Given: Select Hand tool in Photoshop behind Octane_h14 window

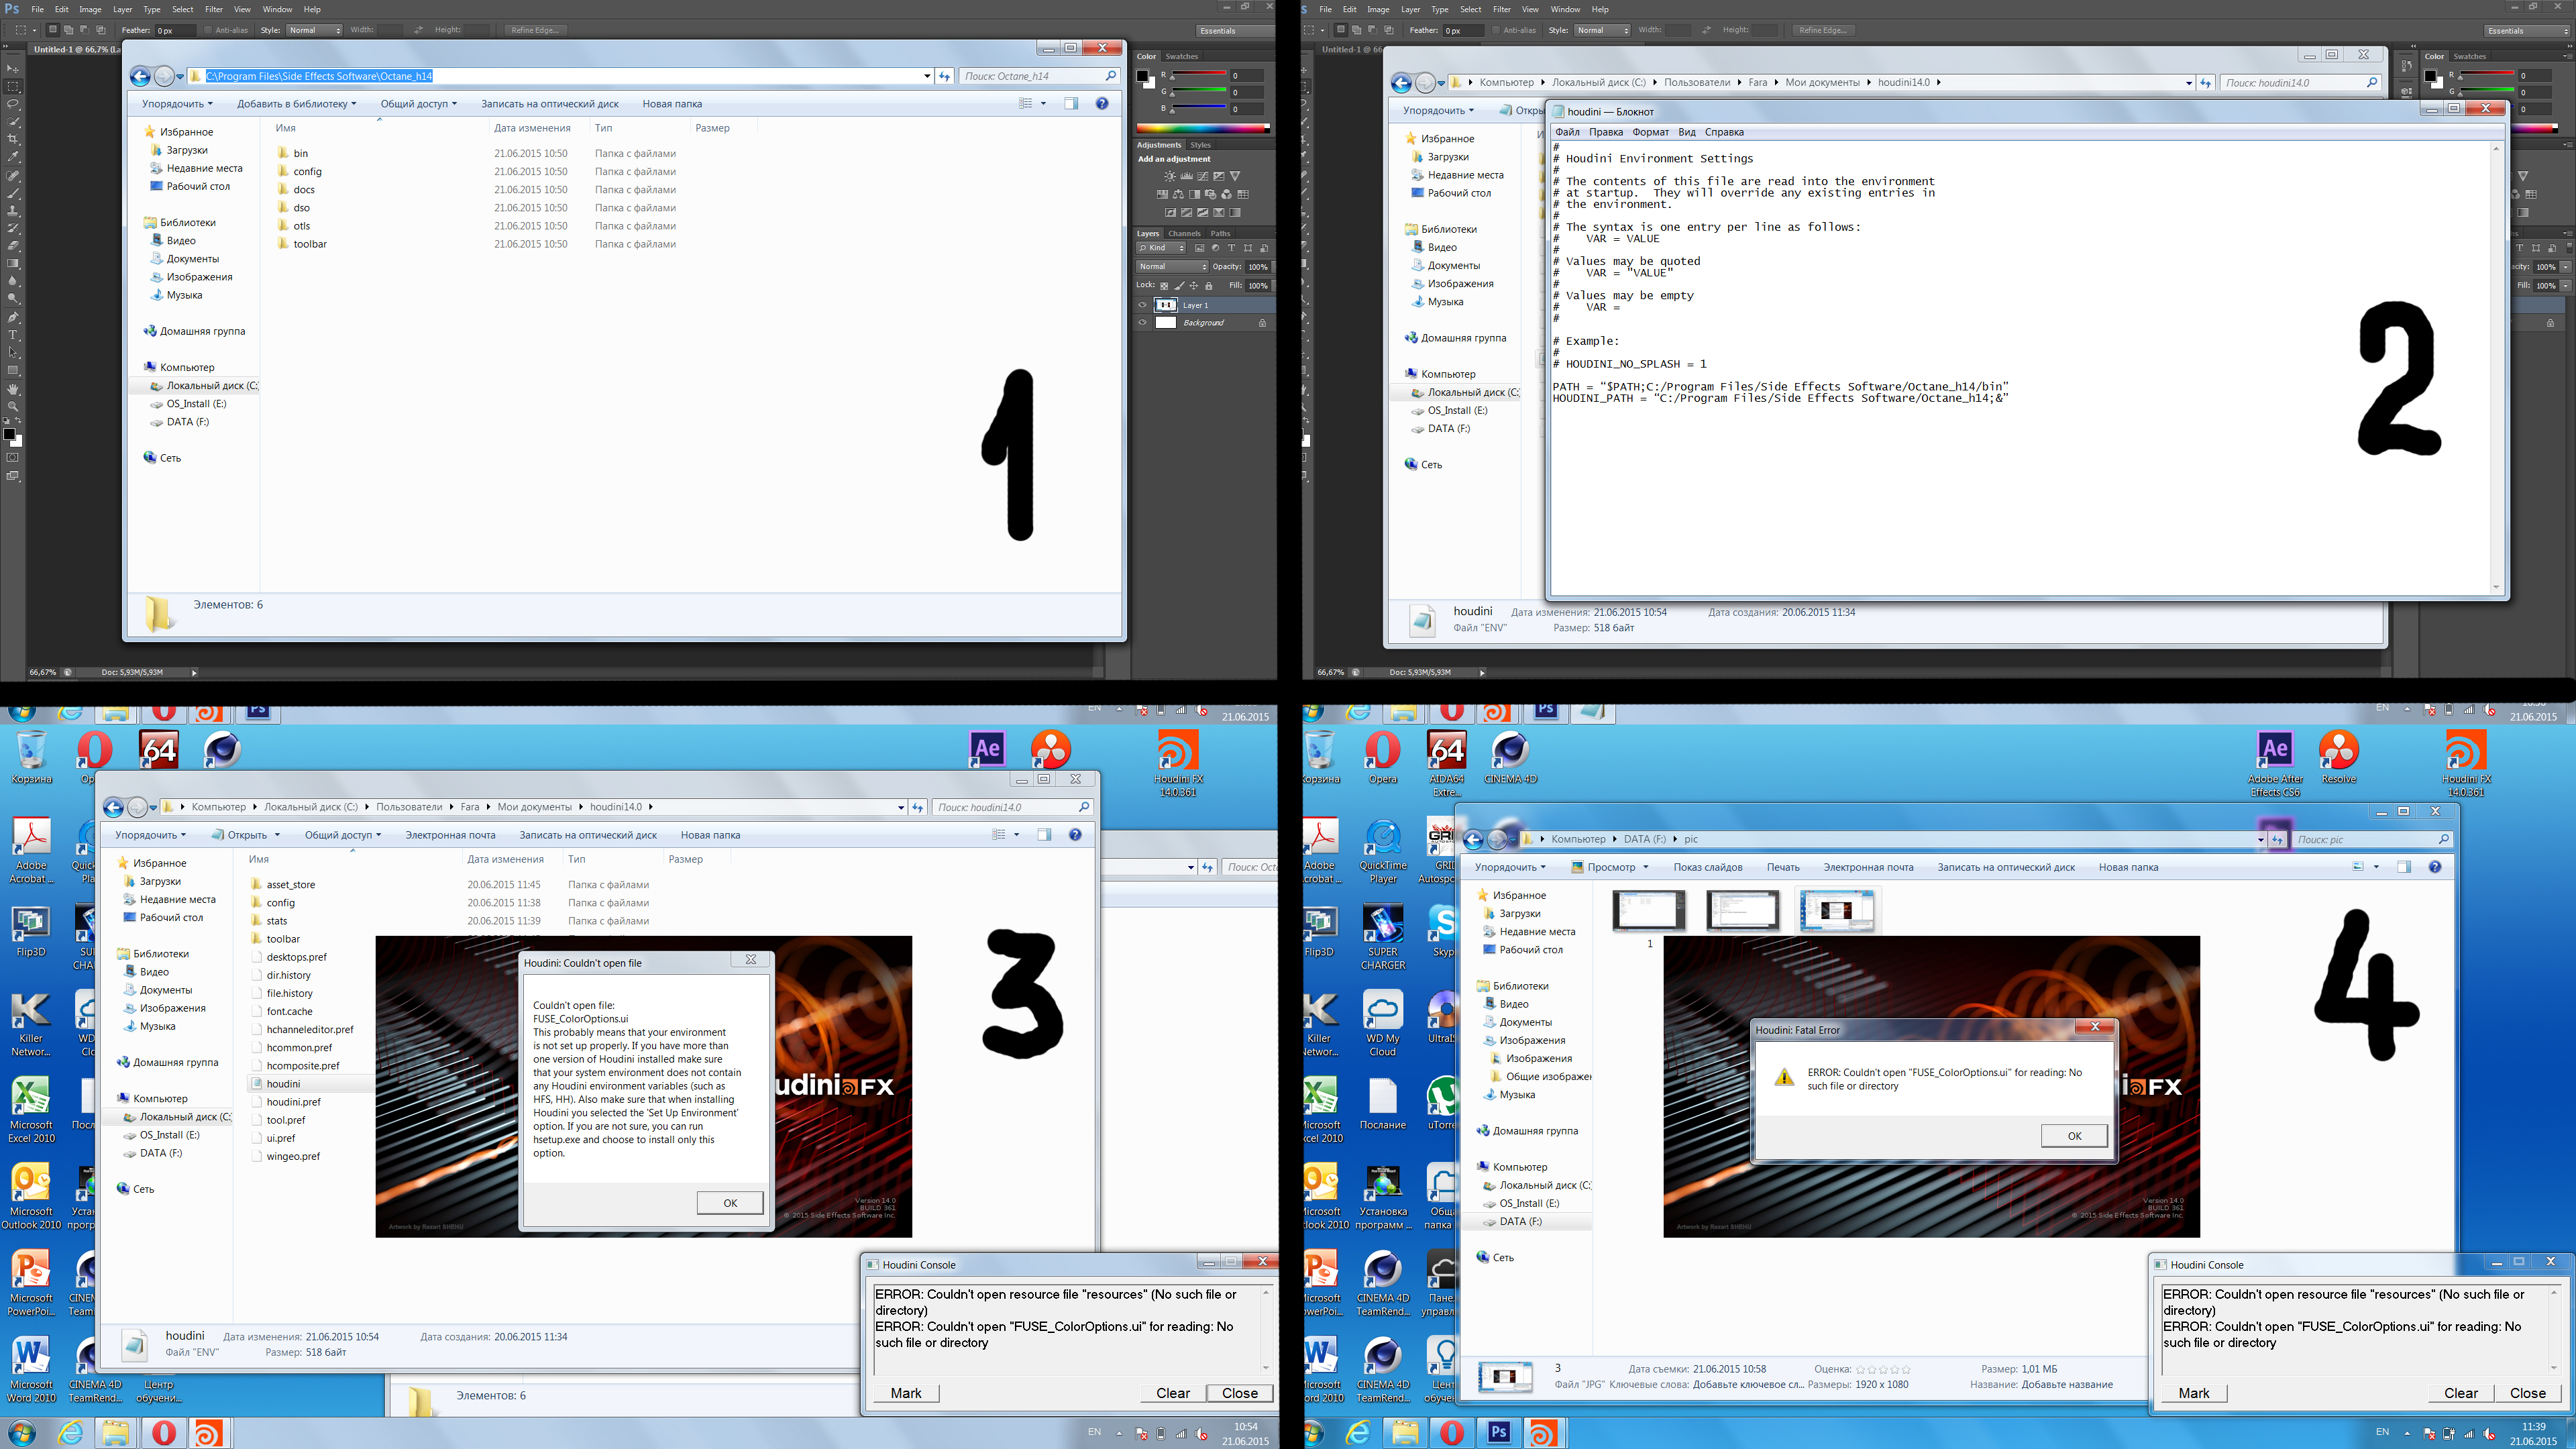Looking at the screenshot, I should 13,389.
